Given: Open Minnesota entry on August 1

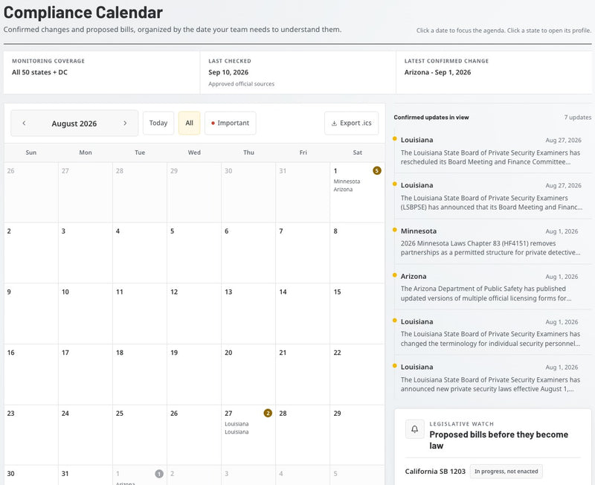Looking at the screenshot, I should [347, 182].
